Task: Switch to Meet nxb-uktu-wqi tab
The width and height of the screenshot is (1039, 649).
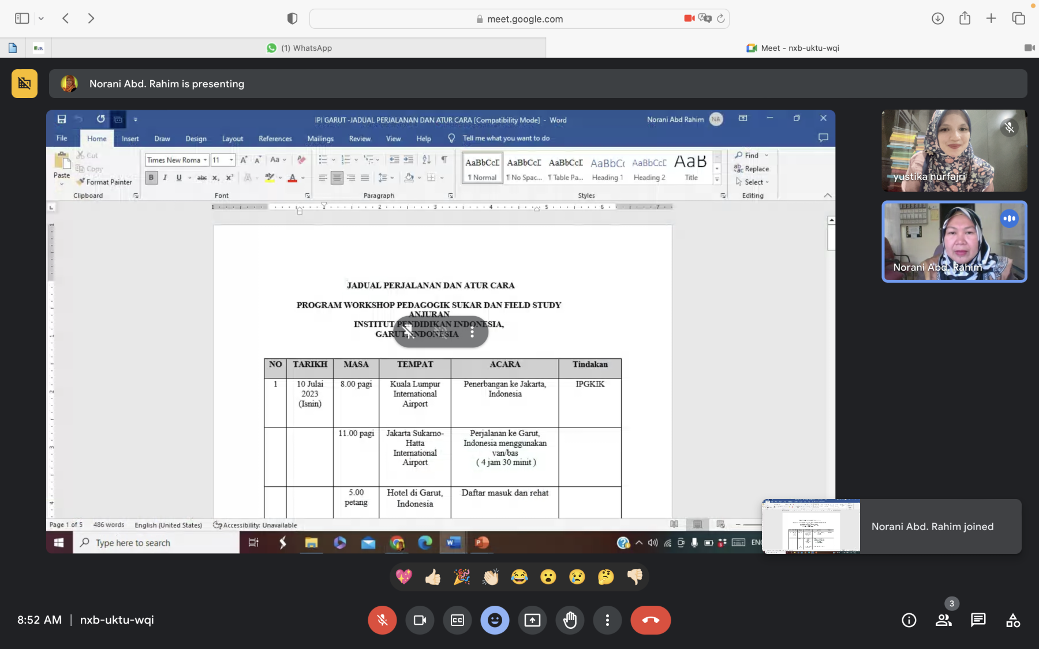Action: tap(792, 48)
